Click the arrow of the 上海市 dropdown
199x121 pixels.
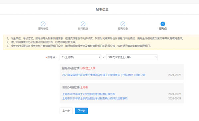point(99,57)
